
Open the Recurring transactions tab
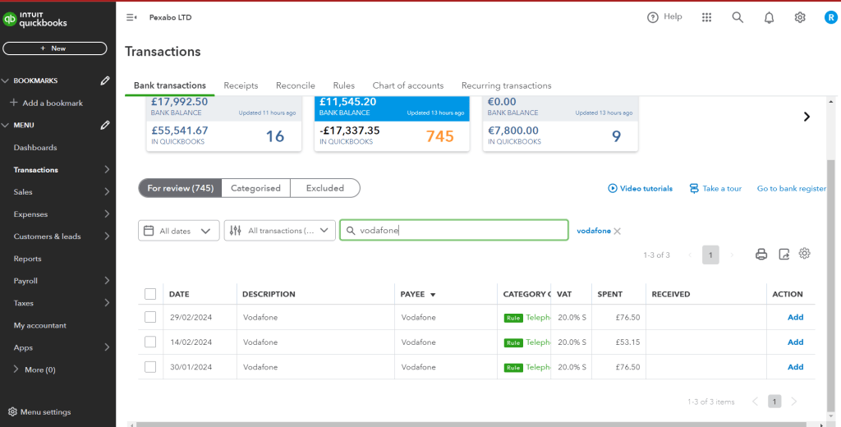pos(506,85)
